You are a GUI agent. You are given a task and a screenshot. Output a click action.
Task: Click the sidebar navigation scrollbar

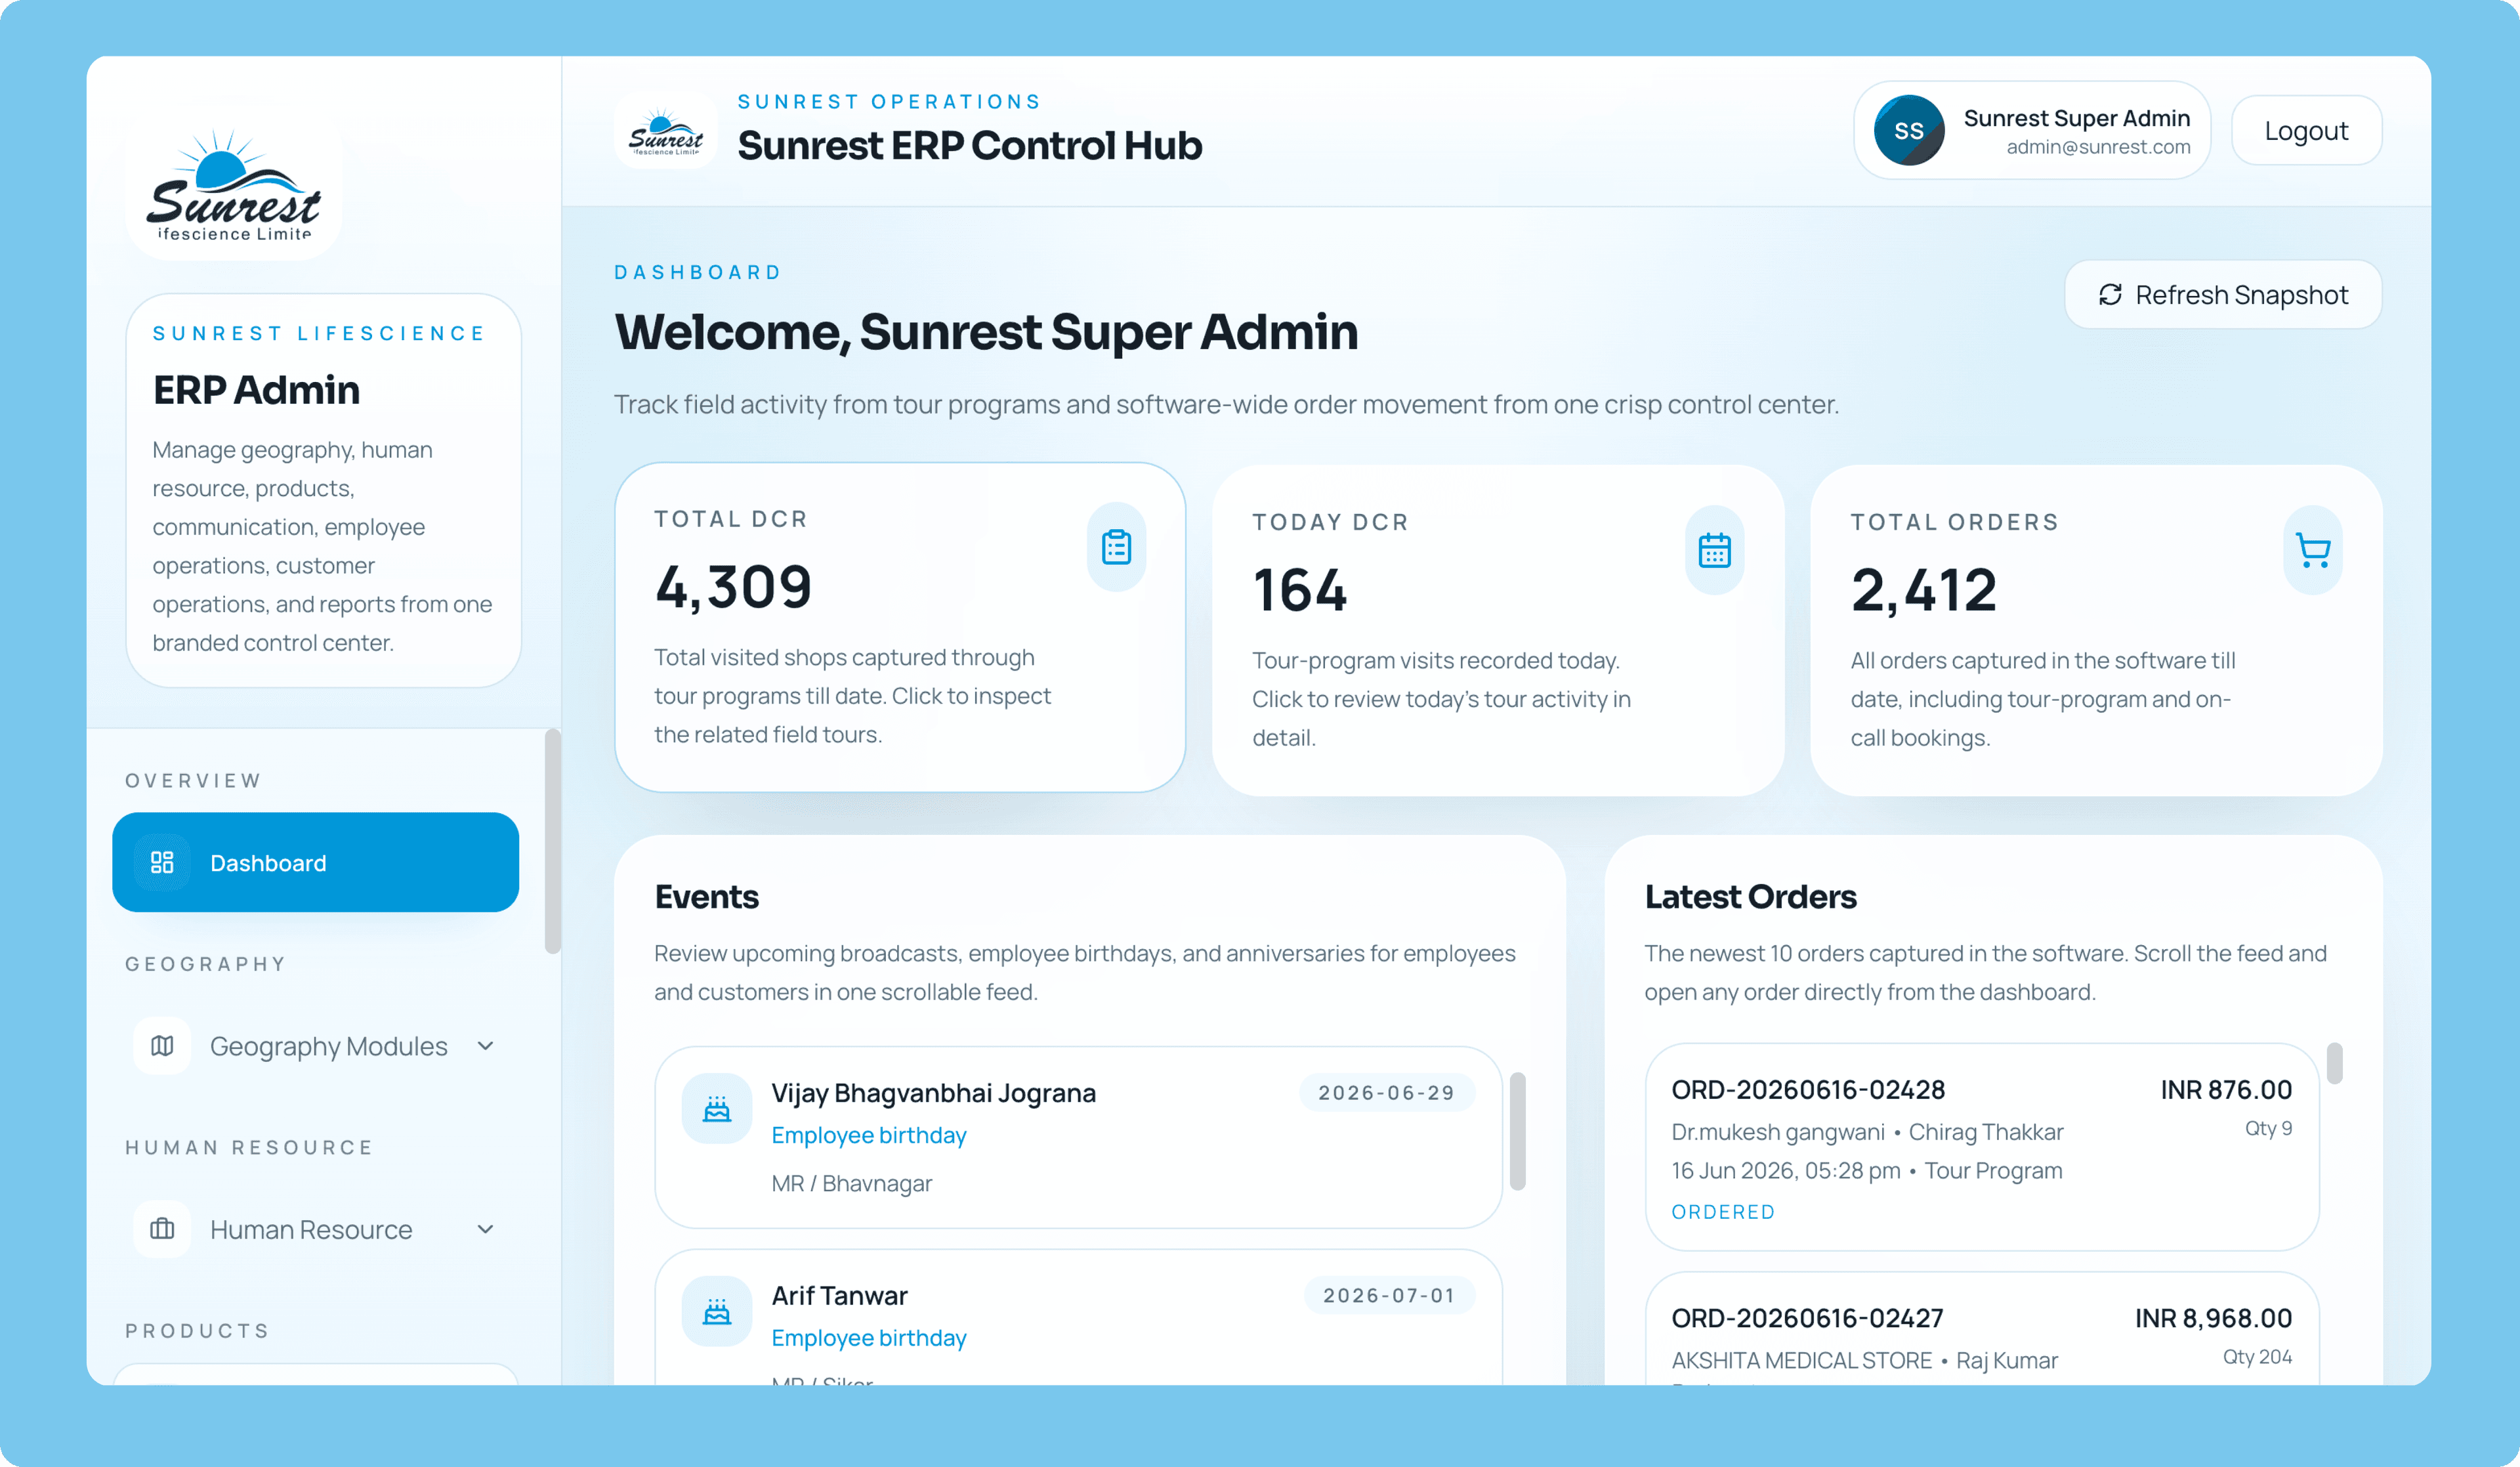coord(552,841)
